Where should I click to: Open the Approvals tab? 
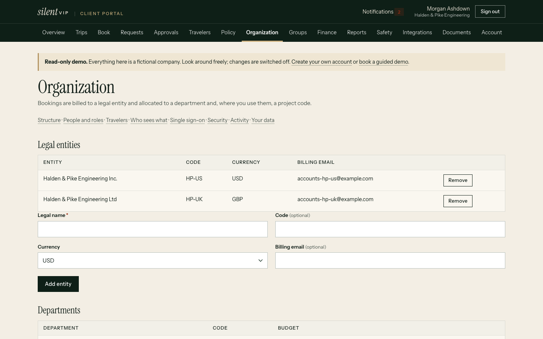coord(166,32)
